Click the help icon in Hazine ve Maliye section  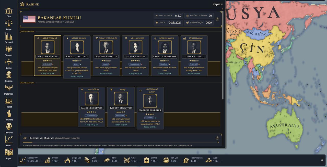[217, 138]
